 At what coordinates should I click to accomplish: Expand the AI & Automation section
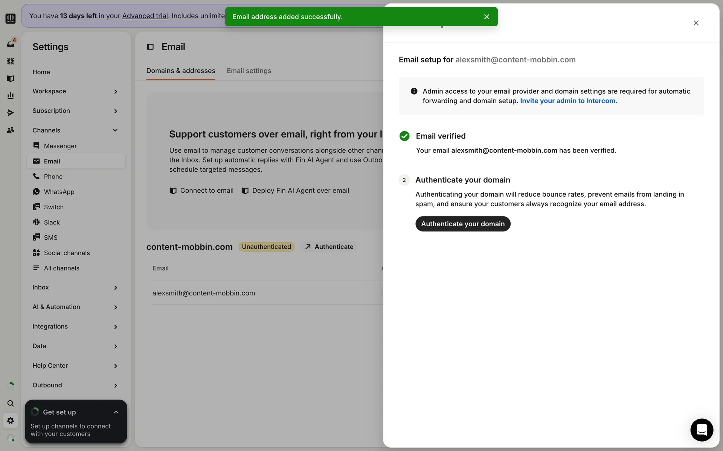tap(75, 307)
